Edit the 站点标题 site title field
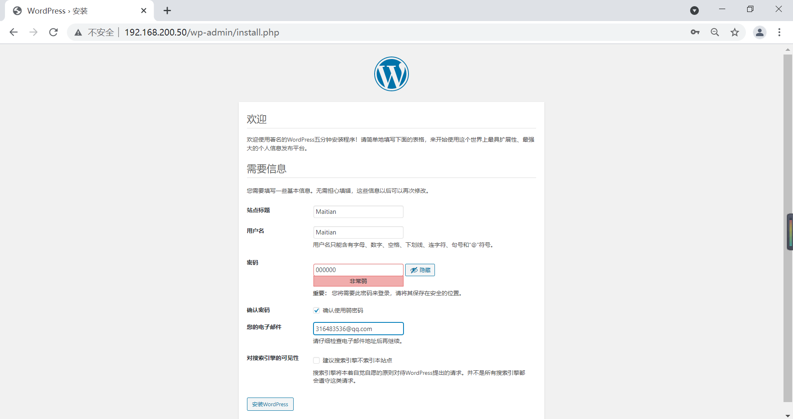Viewport: 793px width, 419px height. coord(358,212)
